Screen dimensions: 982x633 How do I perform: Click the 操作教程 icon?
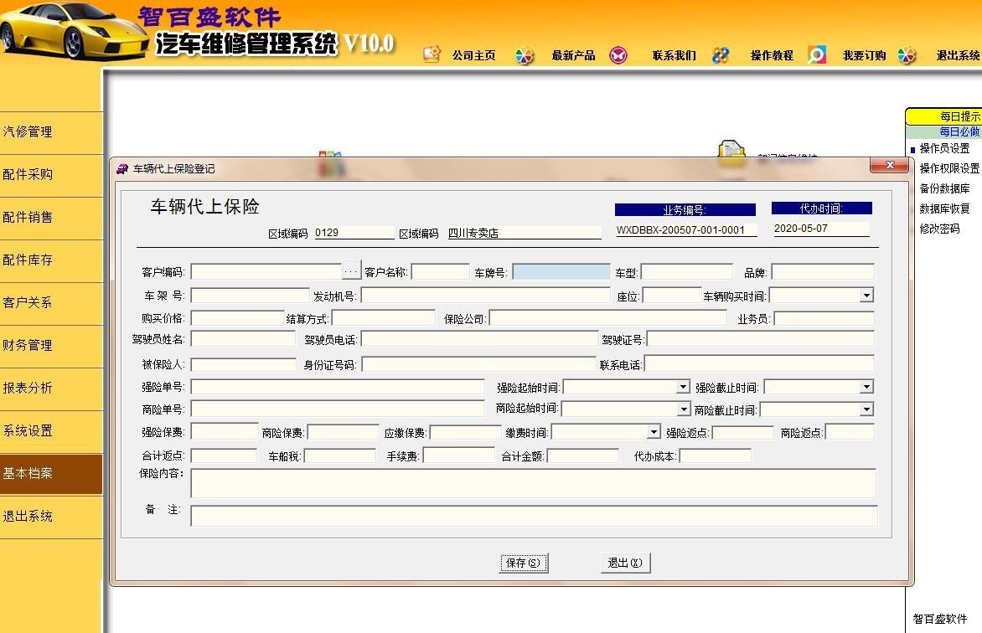721,55
